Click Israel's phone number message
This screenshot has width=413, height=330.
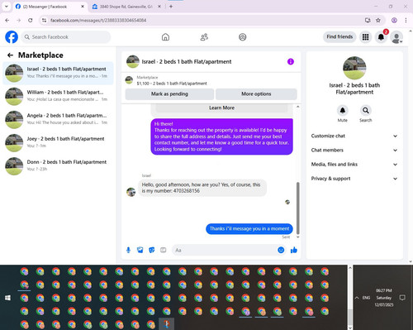click(202, 188)
